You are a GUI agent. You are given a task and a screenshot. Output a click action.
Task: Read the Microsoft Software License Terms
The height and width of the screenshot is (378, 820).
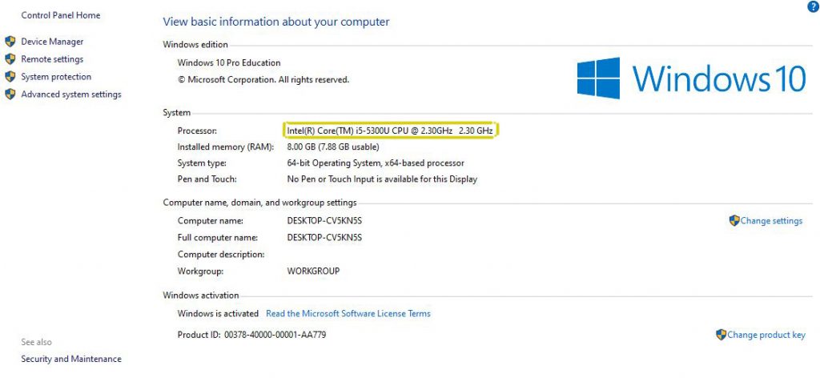point(348,314)
